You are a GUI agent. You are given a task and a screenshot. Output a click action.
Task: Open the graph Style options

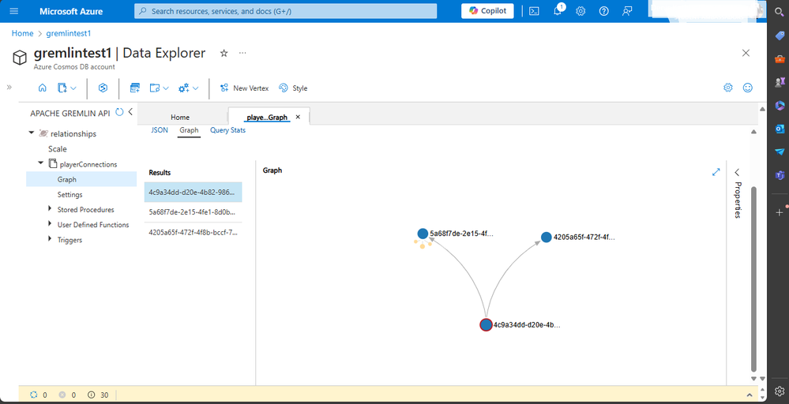click(293, 88)
